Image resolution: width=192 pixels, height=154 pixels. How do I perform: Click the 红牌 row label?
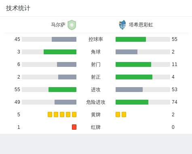96,127
